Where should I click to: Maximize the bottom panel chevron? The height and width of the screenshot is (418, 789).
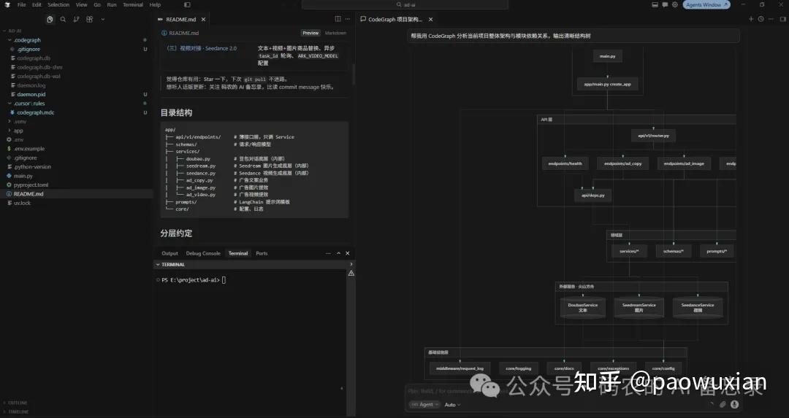(x=338, y=253)
